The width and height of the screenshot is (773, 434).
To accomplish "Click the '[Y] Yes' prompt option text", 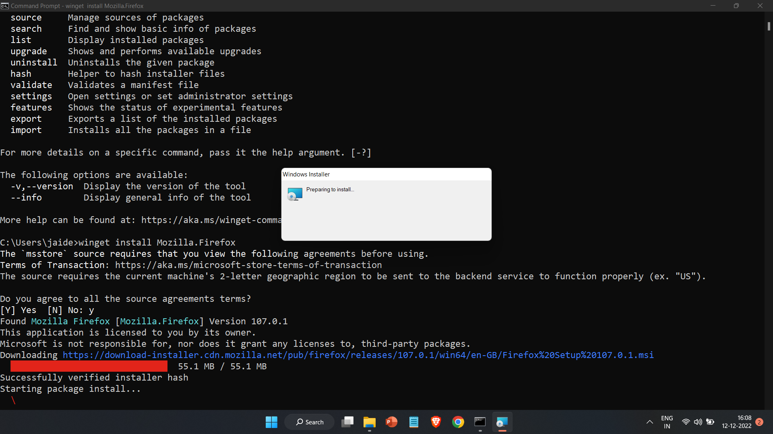I will coord(18,310).
